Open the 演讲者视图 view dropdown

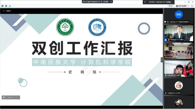182,6
